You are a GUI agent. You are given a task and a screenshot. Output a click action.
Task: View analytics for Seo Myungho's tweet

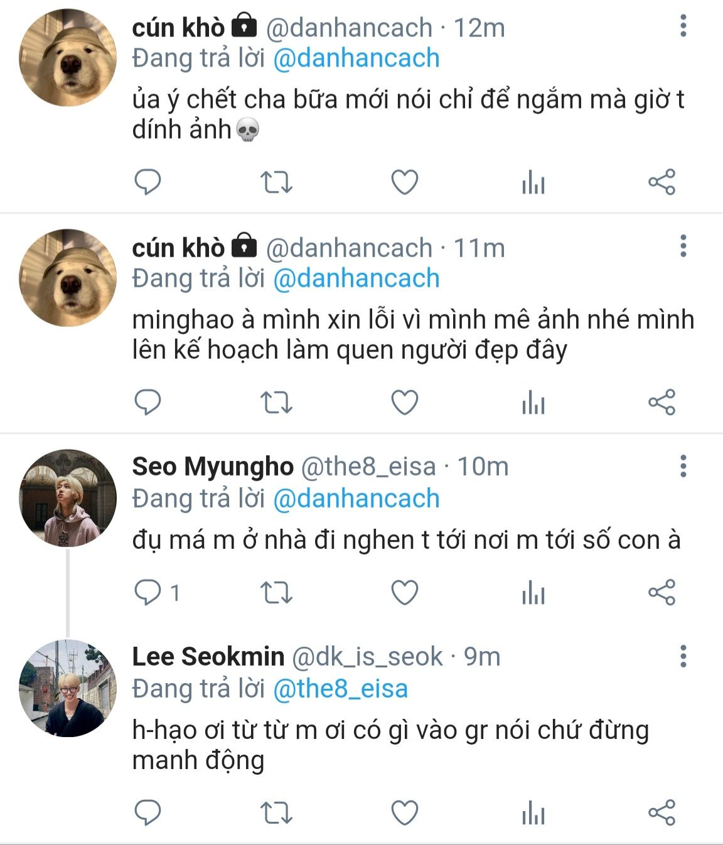pos(533,593)
